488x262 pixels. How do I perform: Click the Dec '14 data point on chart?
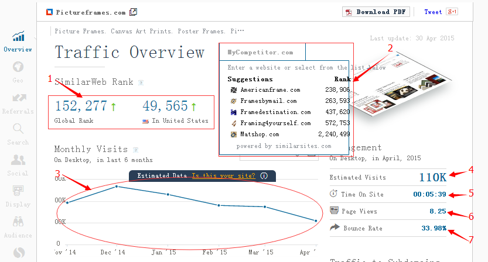click(x=117, y=186)
